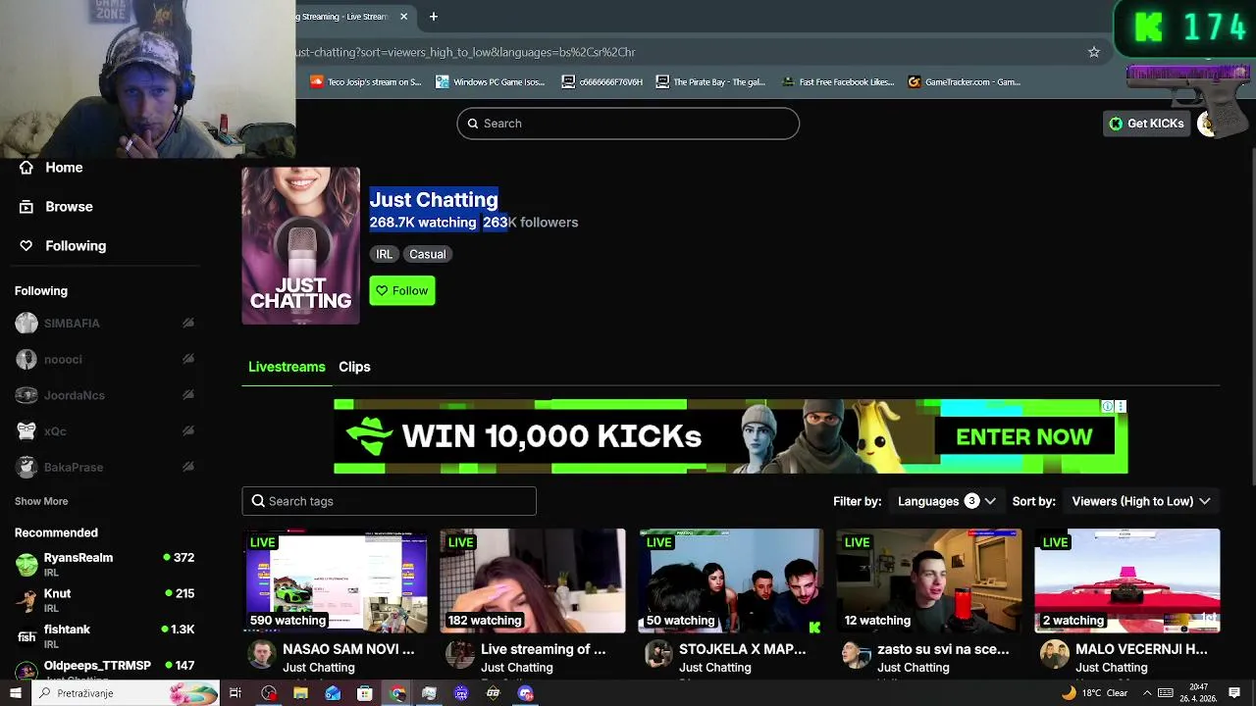Open Windows PC Game Isos bookmark
The width and height of the screenshot is (1256, 706).
pyautogui.click(x=491, y=82)
